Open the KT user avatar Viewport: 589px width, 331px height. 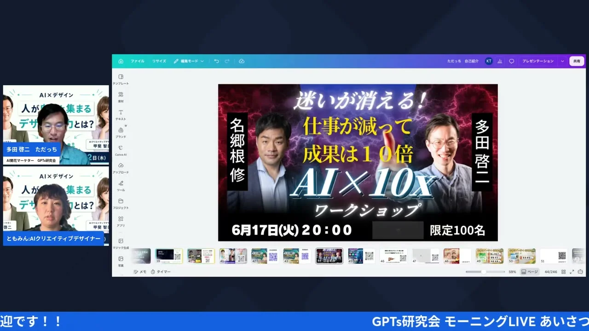489,61
